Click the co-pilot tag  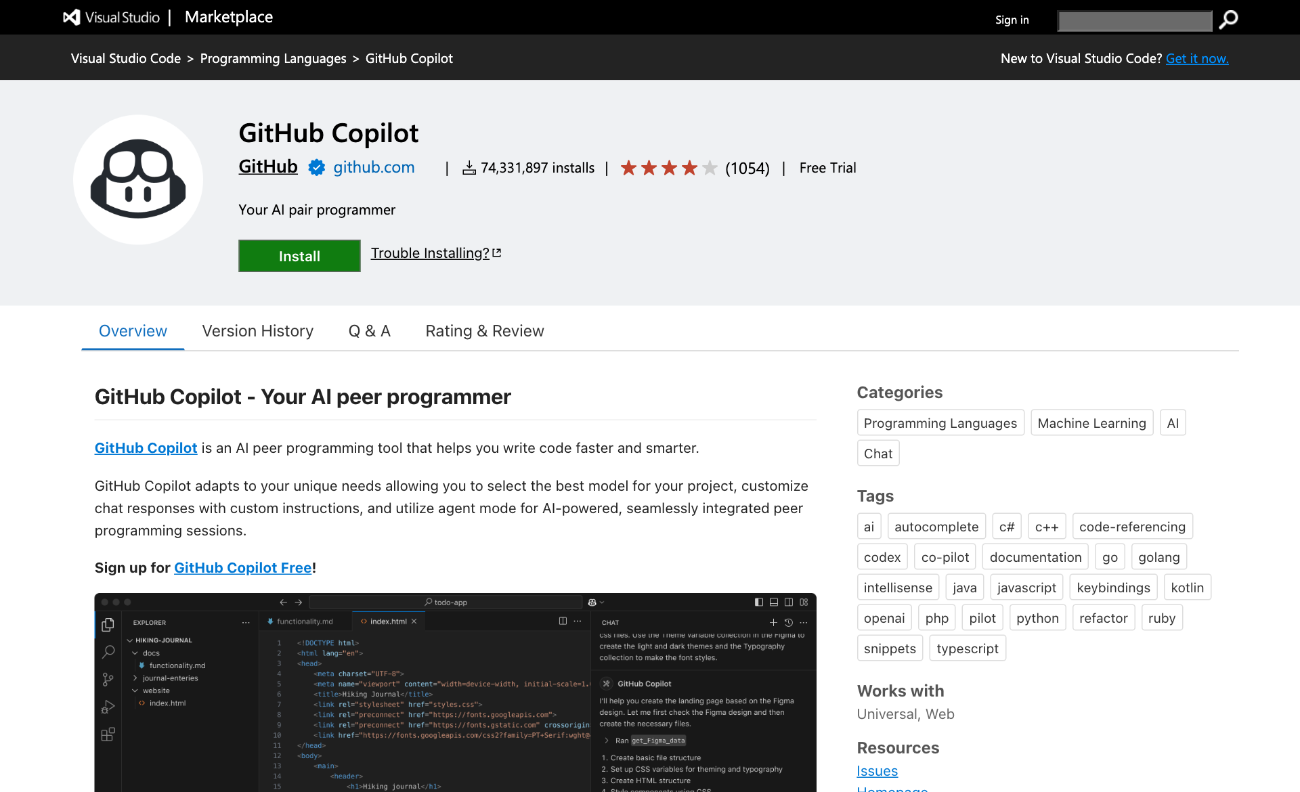pyautogui.click(x=945, y=557)
